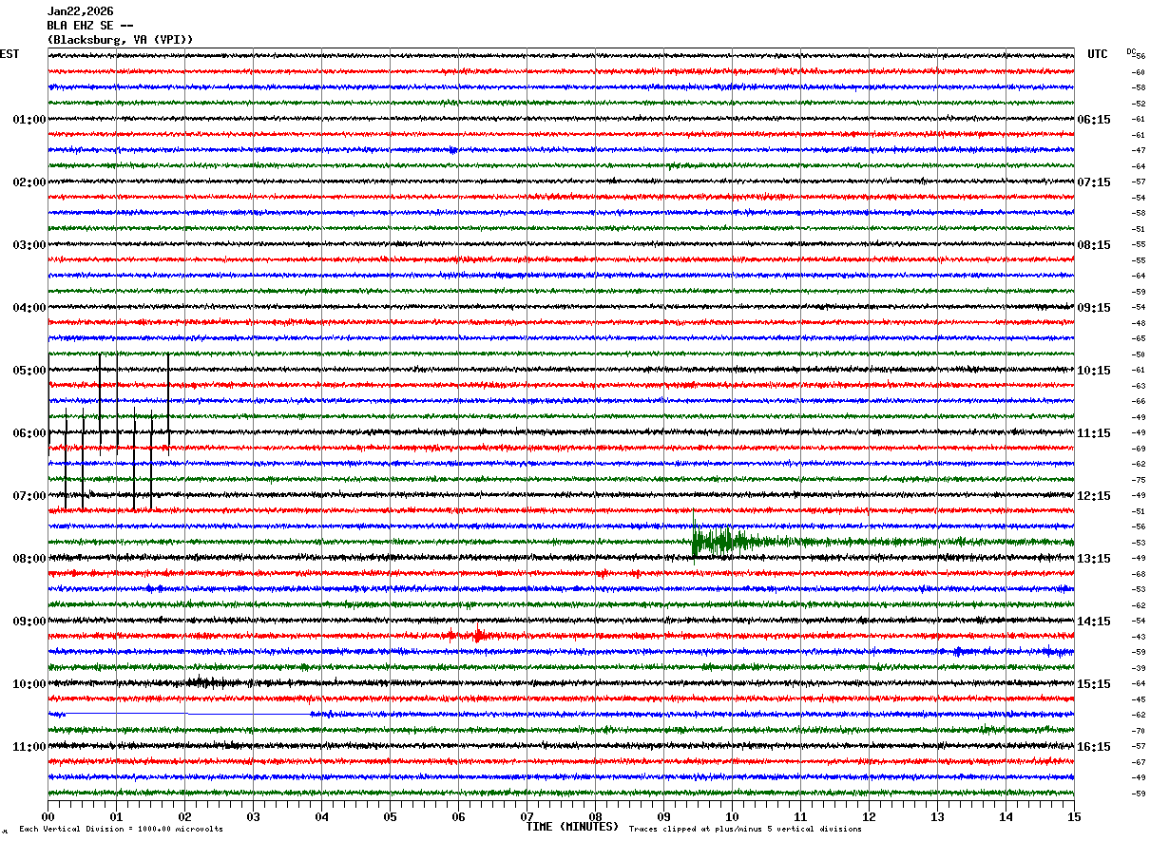
Task: Click the "07" minute axis tick label
Action: [527, 816]
